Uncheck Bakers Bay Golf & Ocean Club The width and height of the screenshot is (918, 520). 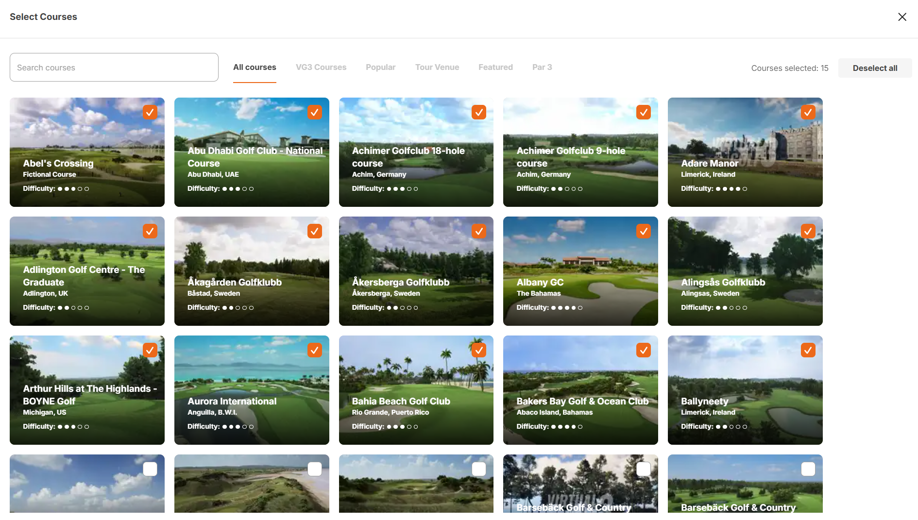click(x=644, y=350)
